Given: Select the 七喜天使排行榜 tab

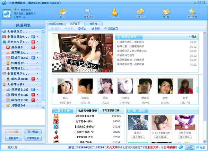Looking at the screenshot, I should (x=88, y=111).
